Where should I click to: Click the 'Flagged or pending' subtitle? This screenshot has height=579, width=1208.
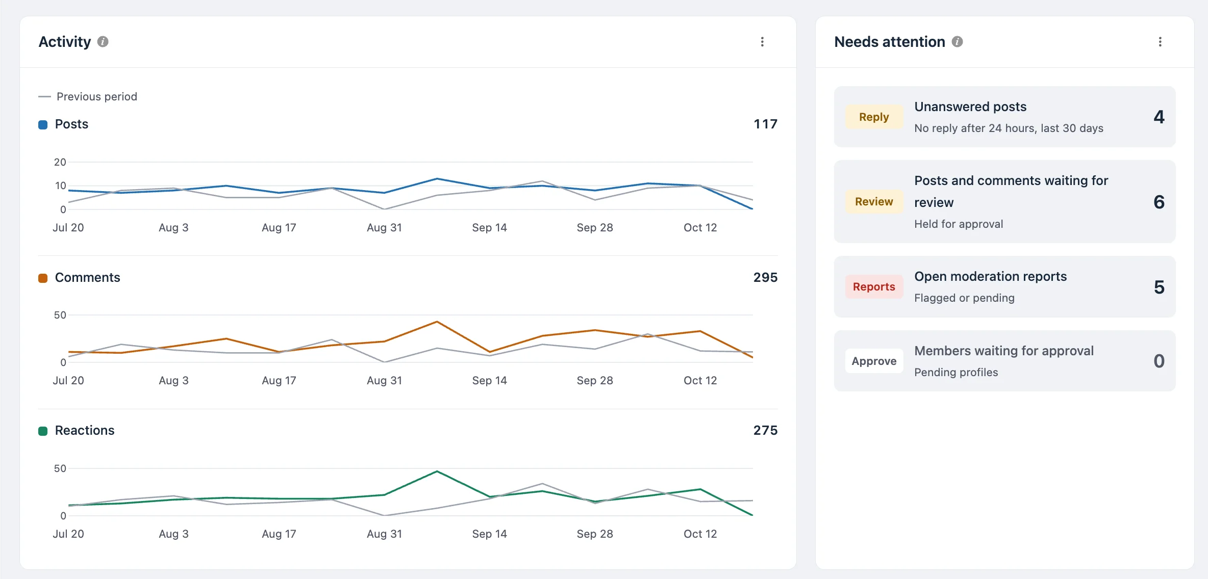pos(964,298)
